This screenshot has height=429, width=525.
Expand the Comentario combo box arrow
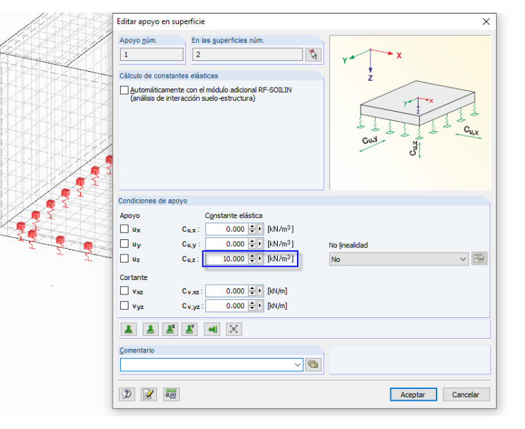pyautogui.click(x=297, y=365)
